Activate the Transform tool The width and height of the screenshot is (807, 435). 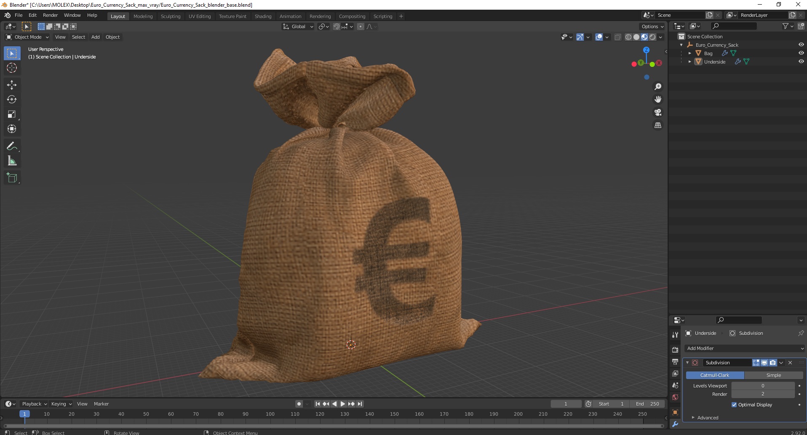tap(12, 129)
